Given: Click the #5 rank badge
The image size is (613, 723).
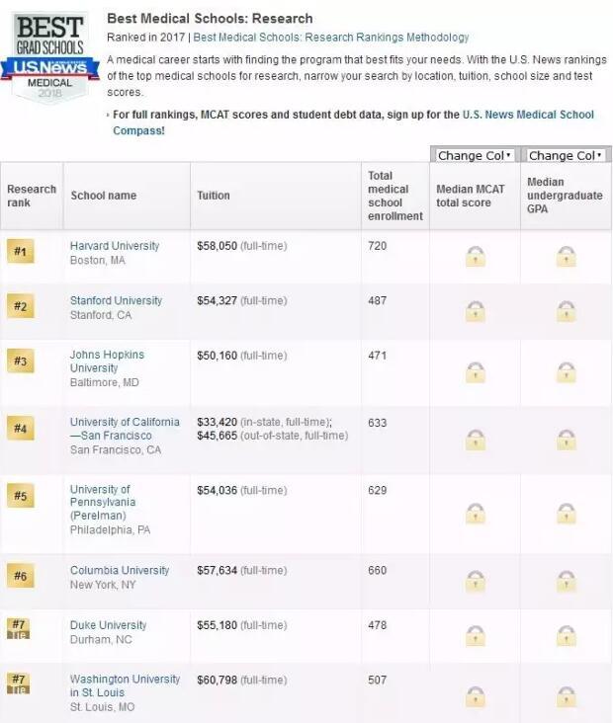Looking at the screenshot, I should pyautogui.click(x=21, y=496).
